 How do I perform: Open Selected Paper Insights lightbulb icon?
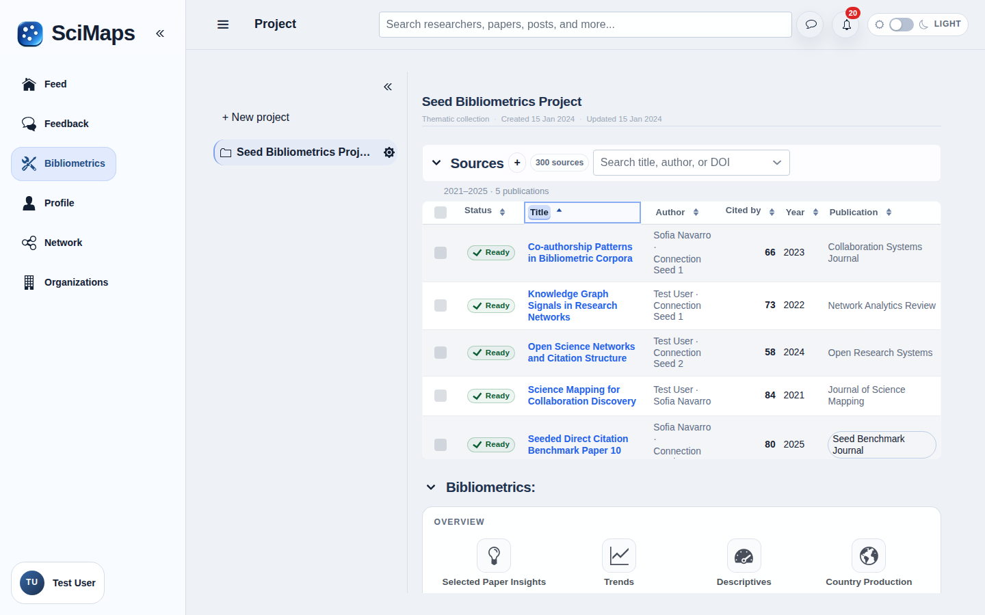click(x=494, y=556)
